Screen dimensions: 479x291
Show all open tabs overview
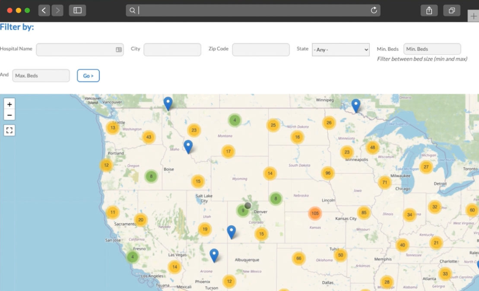452,10
